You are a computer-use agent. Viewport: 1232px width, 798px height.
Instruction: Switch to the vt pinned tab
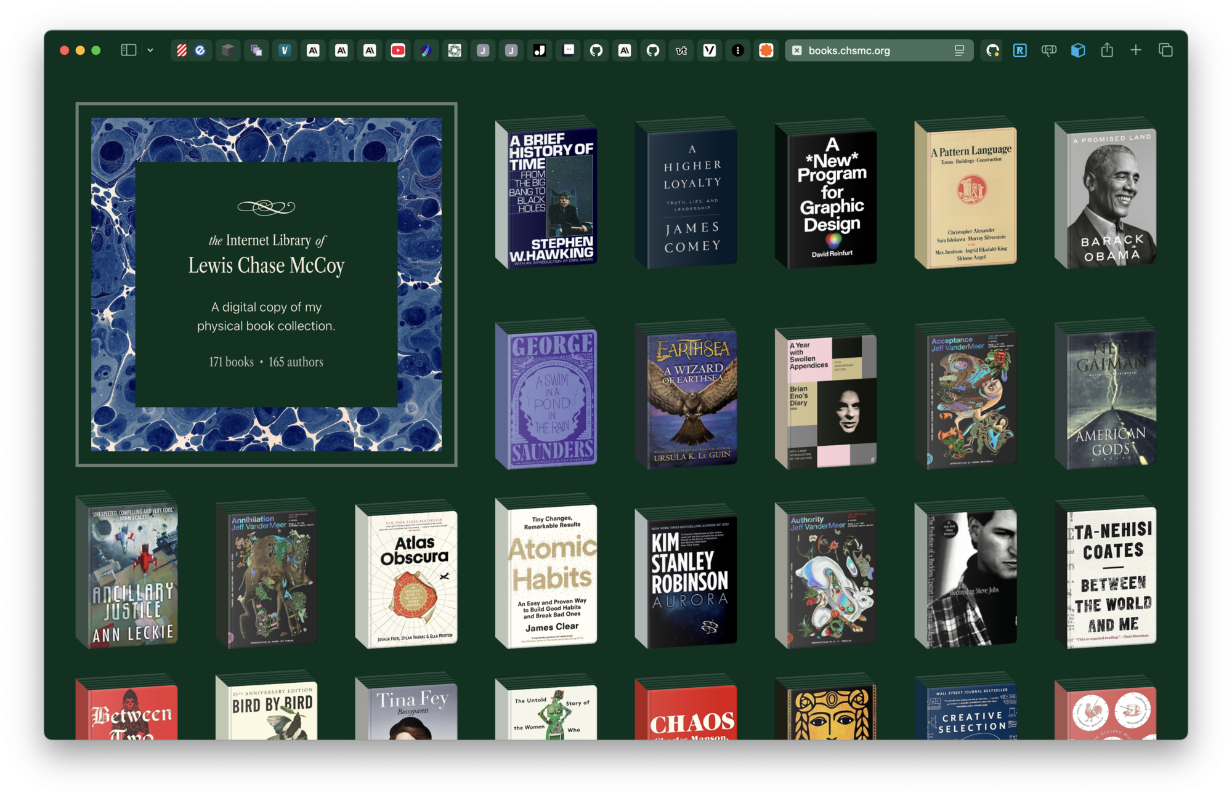(x=681, y=50)
